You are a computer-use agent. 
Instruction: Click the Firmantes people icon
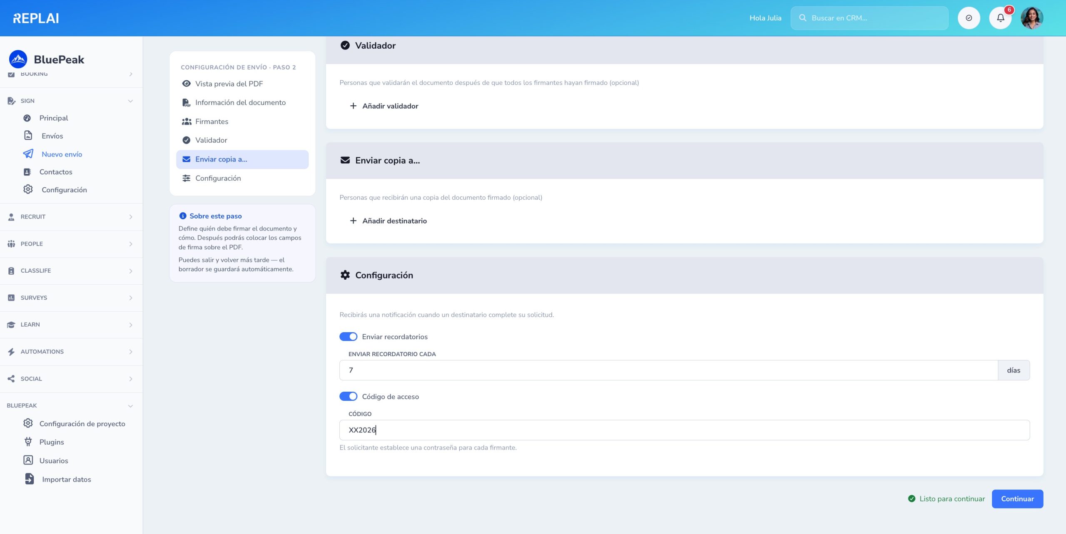coord(187,122)
